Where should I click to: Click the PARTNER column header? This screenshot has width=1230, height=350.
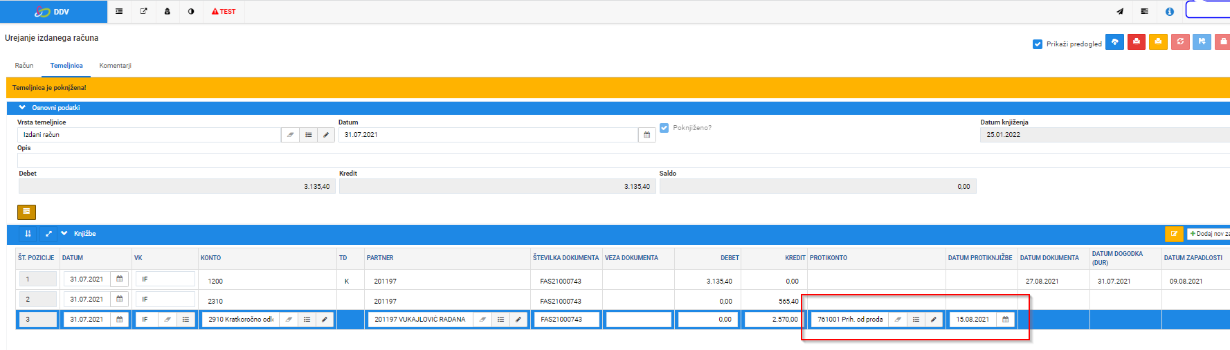coord(380,258)
